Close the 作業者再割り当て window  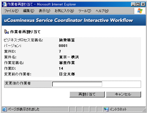click(x=143, y=4)
